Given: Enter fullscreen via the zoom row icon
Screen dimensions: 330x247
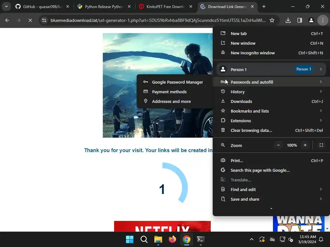Looking at the screenshot, I should 321,145.
